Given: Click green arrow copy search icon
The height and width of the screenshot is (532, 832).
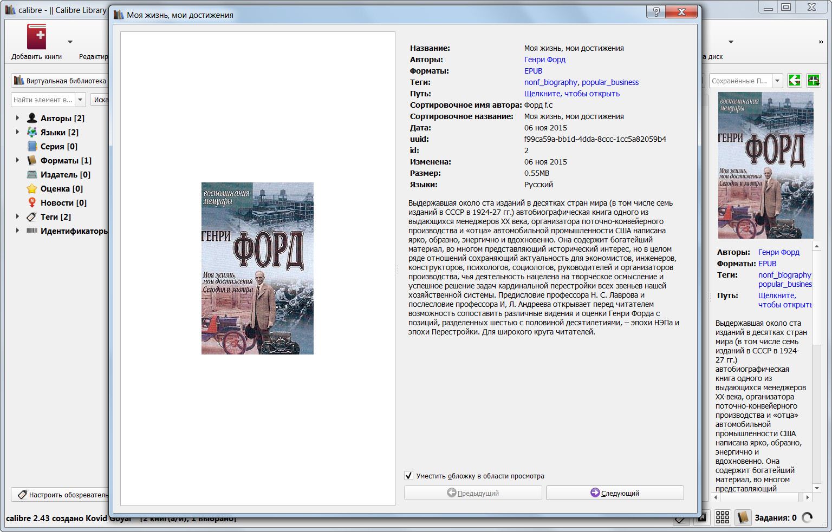Looking at the screenshot, I should pyautogui.click(x=794, y=81).
